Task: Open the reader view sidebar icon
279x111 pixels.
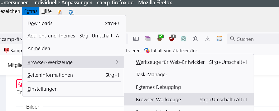Action: 136,39
